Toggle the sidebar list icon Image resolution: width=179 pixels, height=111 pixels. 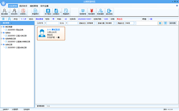(x=3, y=19)
